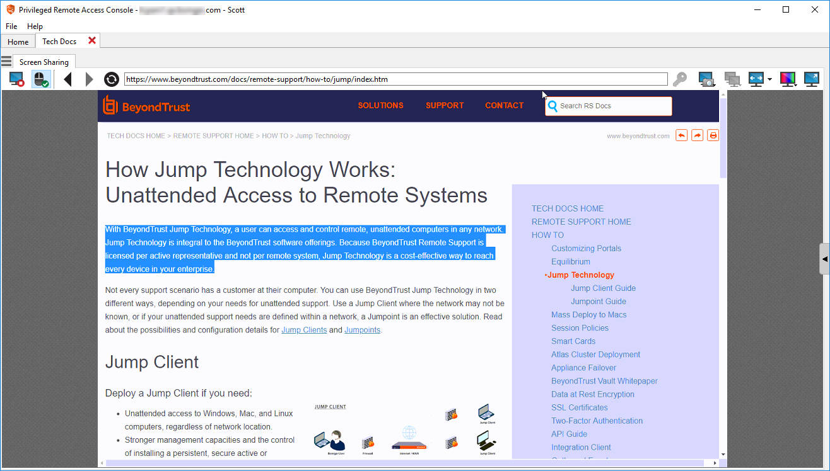Close the Tech Docs tab
The height and width of the screenshot is (471, 830).
coord(92,40)
